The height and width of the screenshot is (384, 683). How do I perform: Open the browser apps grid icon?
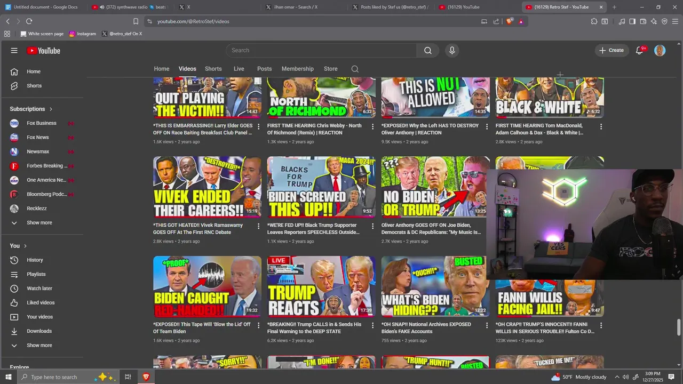(7, 34)
